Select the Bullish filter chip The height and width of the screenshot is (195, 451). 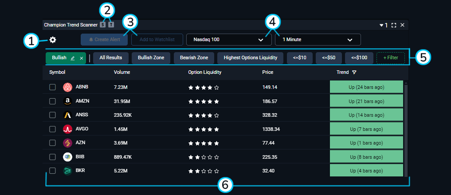pos(66,58)
